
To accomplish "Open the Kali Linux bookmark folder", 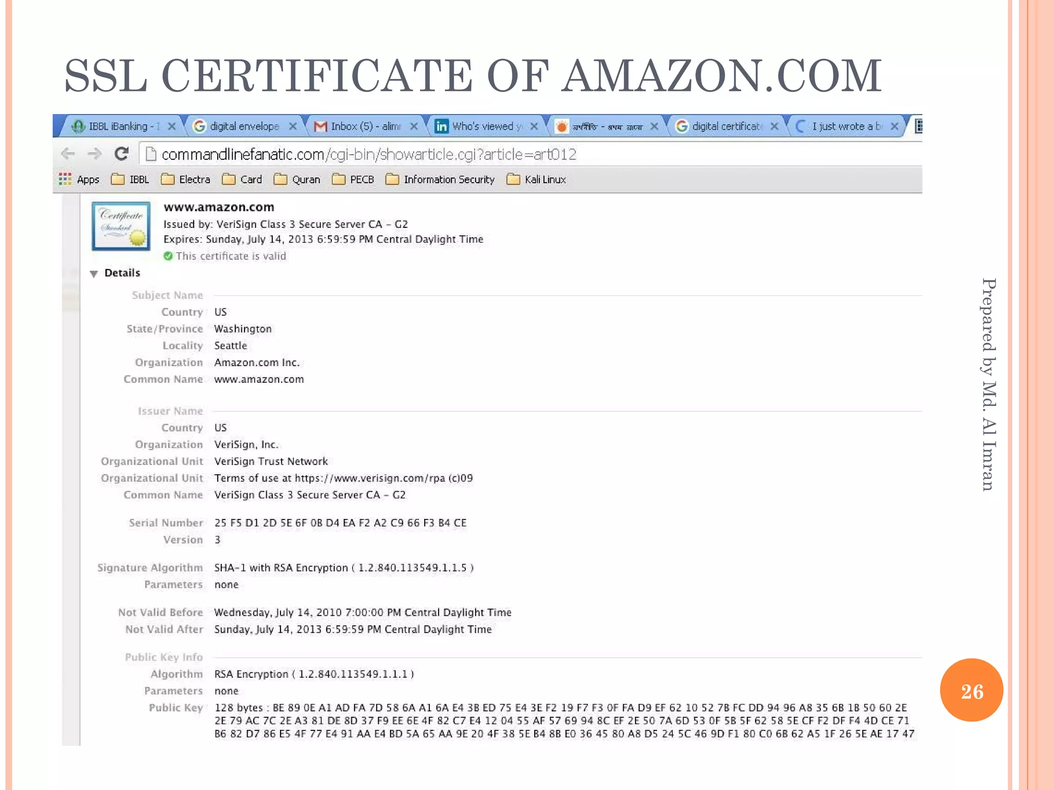I will pos(536,179).
